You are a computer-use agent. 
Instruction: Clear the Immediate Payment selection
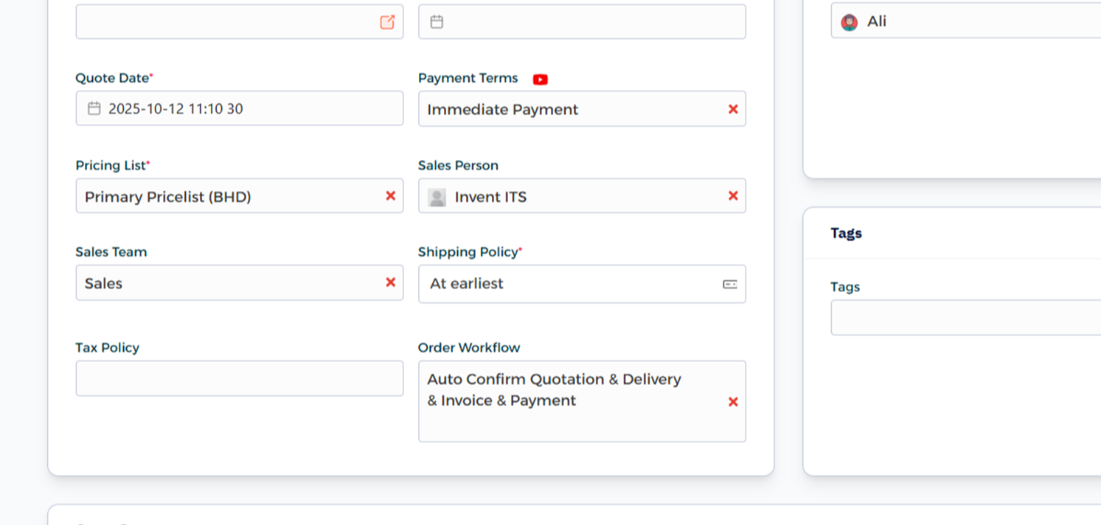[x=733, y=109]
